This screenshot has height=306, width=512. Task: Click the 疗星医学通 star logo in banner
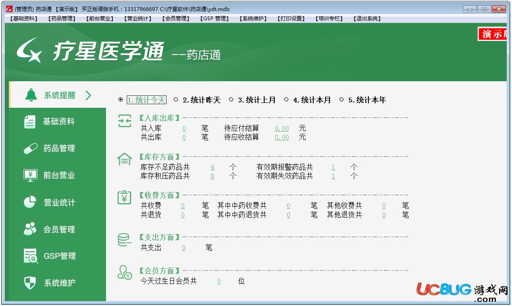(30, 50)
